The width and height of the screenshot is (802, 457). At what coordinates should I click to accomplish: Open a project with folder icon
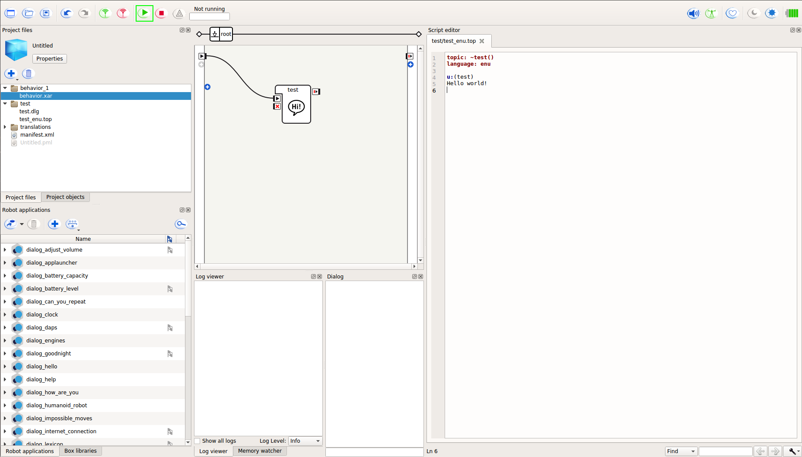click(x=29, y=13)
